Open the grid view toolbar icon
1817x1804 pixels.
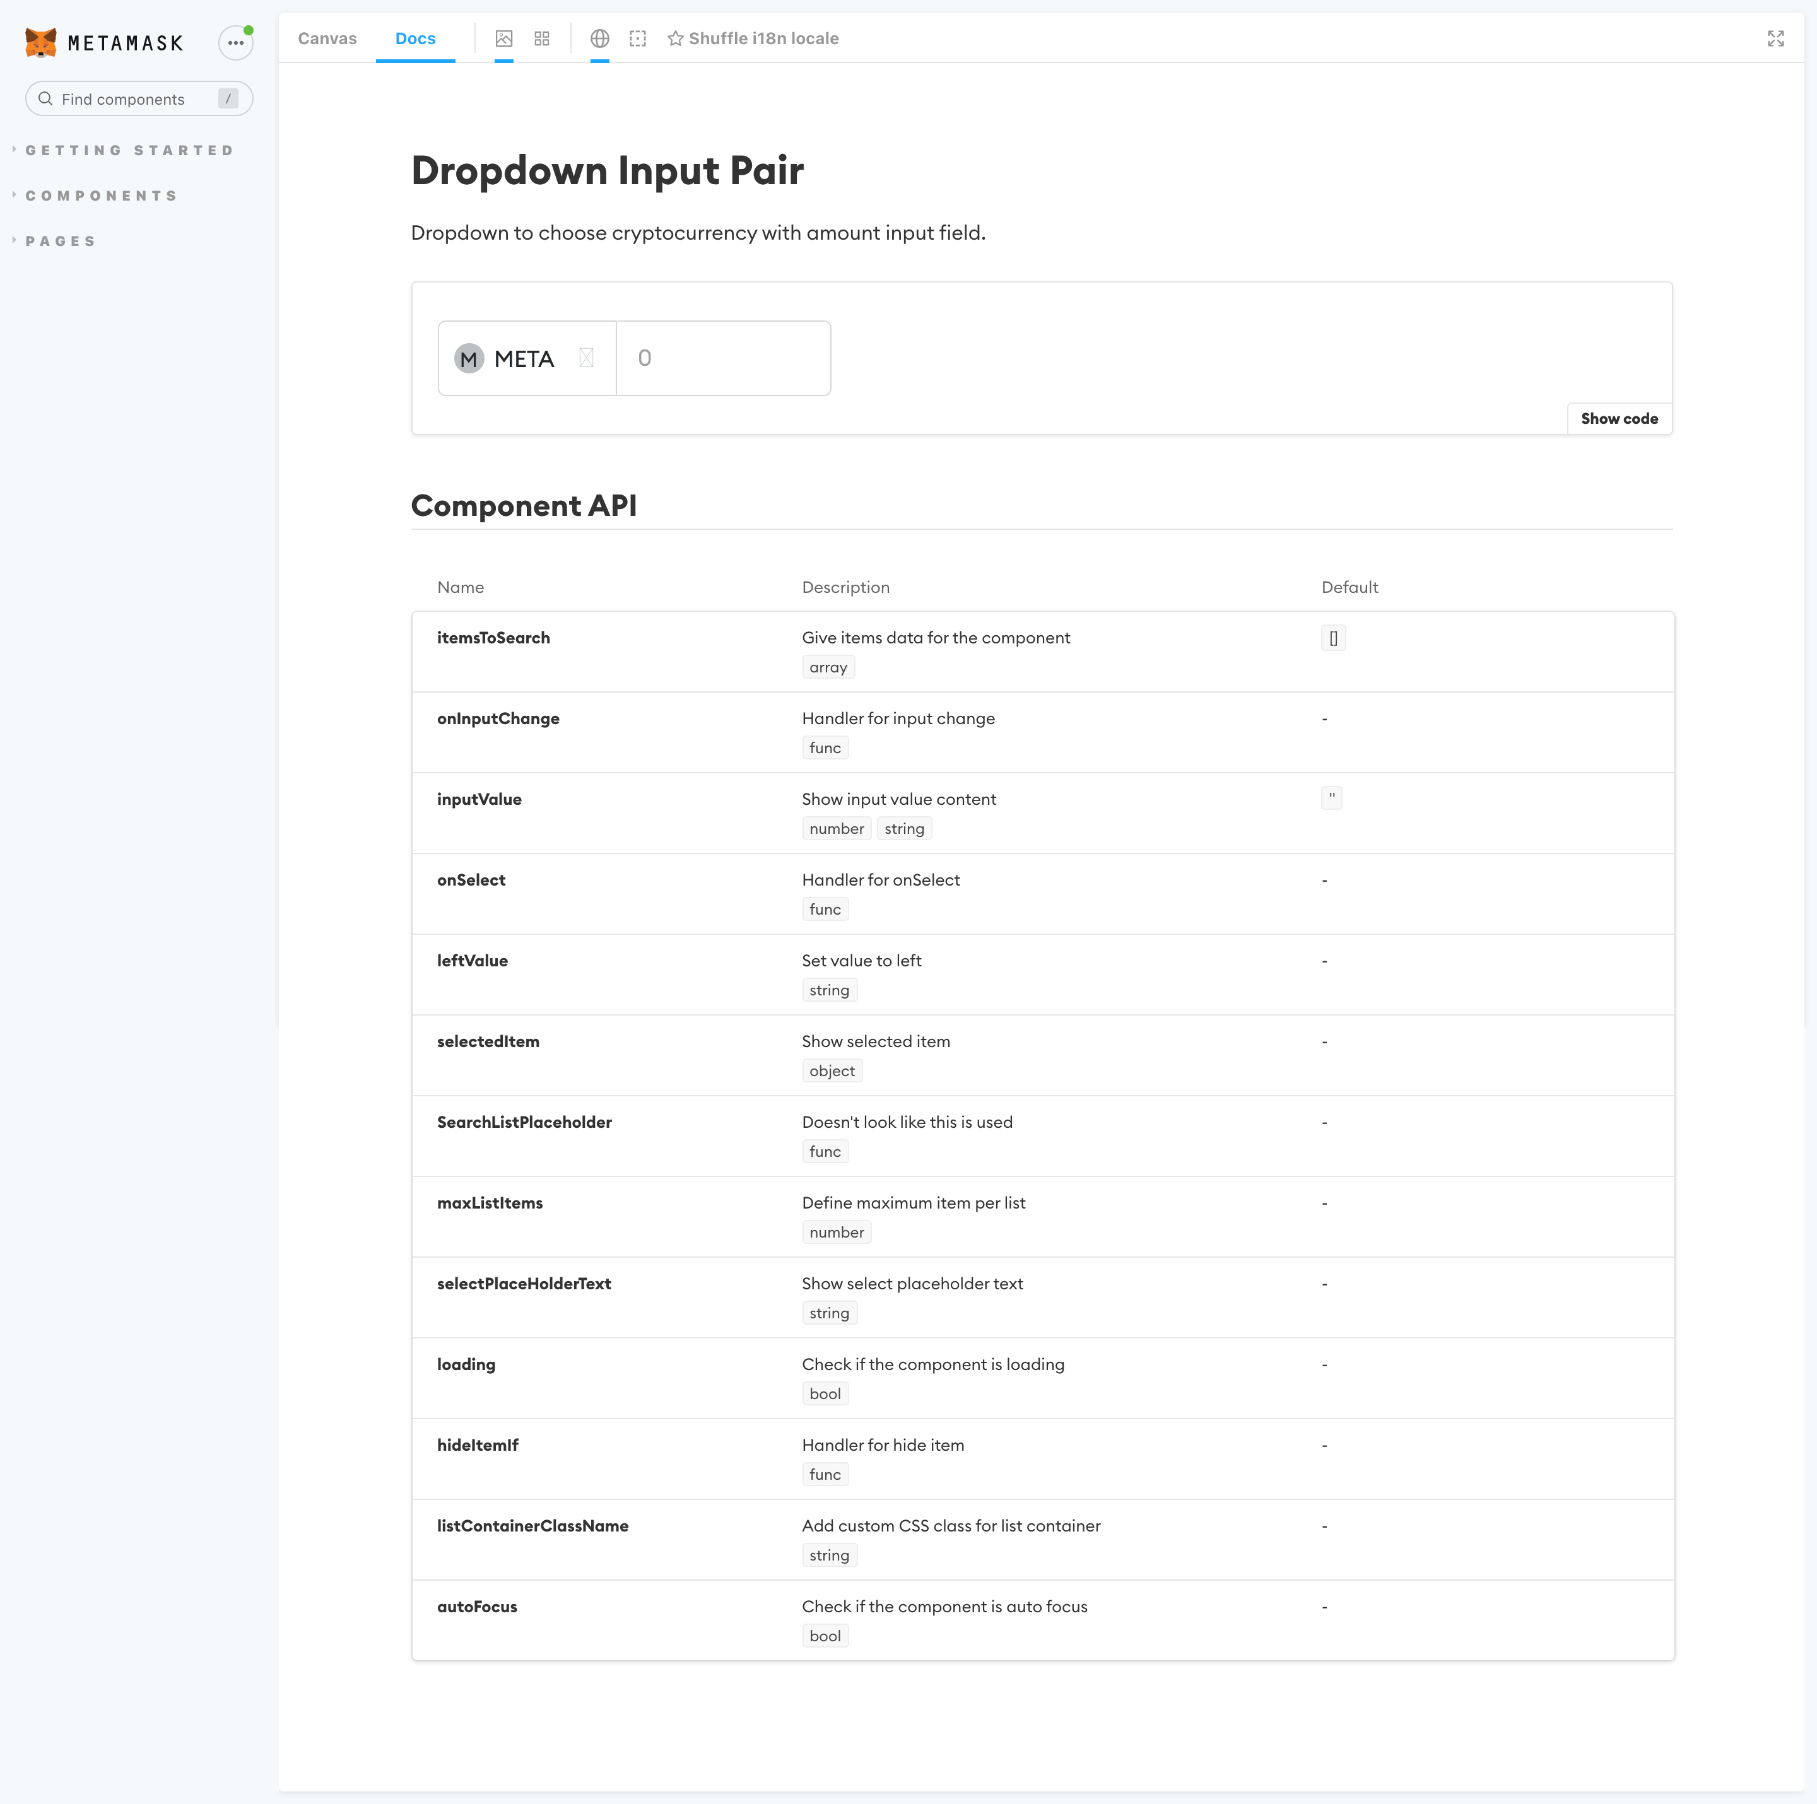point(542,38)
